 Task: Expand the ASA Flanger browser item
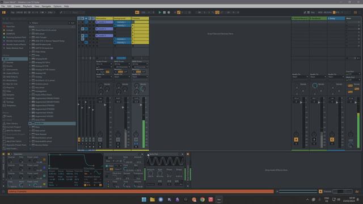pyautogui.click(x=30, y=37)
